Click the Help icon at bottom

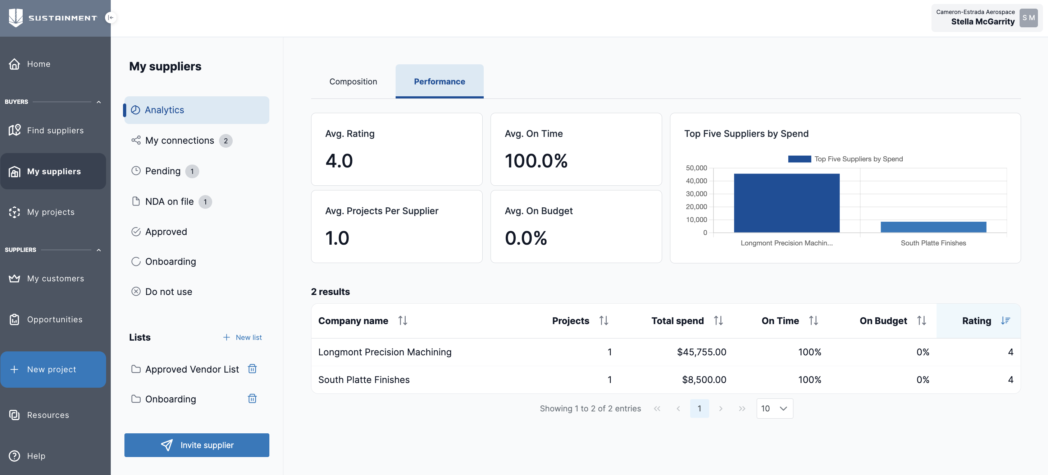click(x=15, y=456)
